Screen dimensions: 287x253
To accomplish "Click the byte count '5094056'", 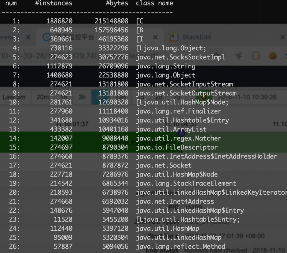I will [x=115, y=246].
